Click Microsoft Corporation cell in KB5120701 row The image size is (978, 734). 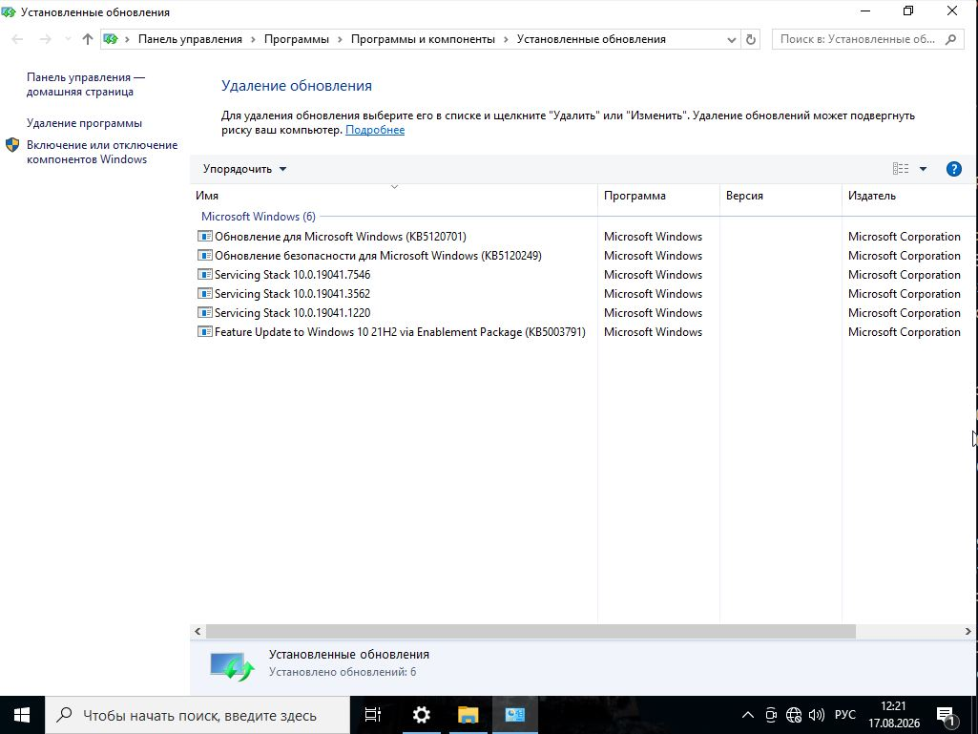pos(904,237)
